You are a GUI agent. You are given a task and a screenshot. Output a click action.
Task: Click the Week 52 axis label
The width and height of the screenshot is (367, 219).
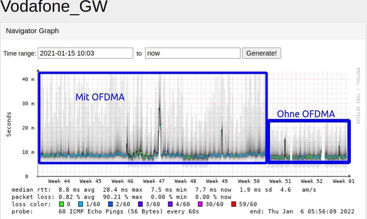pos(312,181)
